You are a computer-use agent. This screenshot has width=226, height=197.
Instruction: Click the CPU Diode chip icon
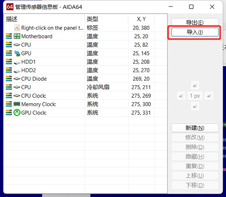(x=17, y=79)
